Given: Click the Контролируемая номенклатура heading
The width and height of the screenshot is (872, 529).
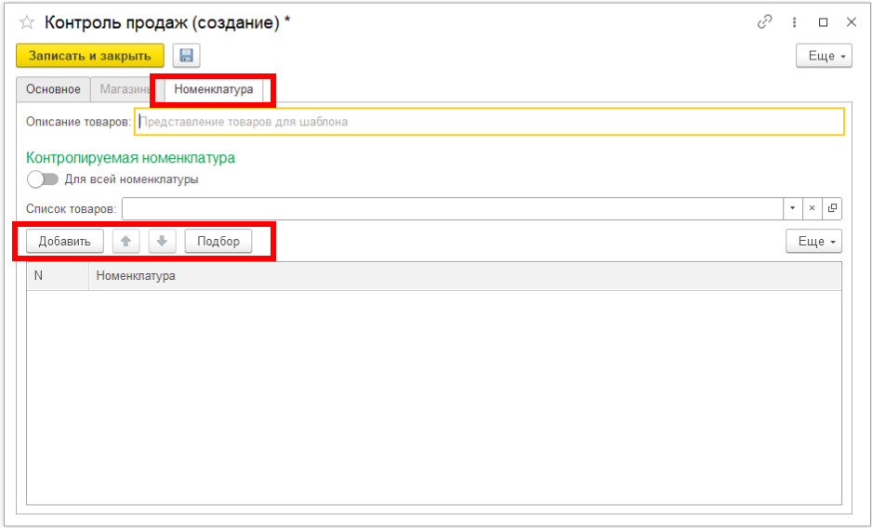Looking at the screenshot, I should coord(131,157).
